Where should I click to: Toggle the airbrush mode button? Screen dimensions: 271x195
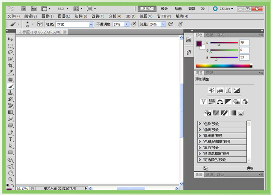[171, 24]
